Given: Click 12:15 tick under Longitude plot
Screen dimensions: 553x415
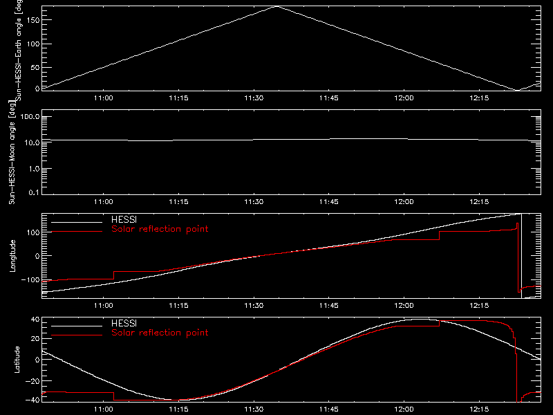Looking at the screenshot, I should 479,306.
